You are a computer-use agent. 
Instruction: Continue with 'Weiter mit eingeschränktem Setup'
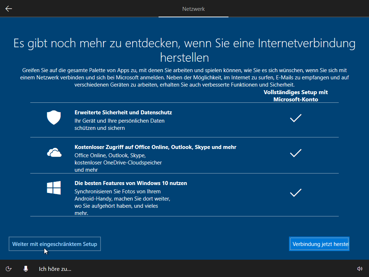point(55,244)
